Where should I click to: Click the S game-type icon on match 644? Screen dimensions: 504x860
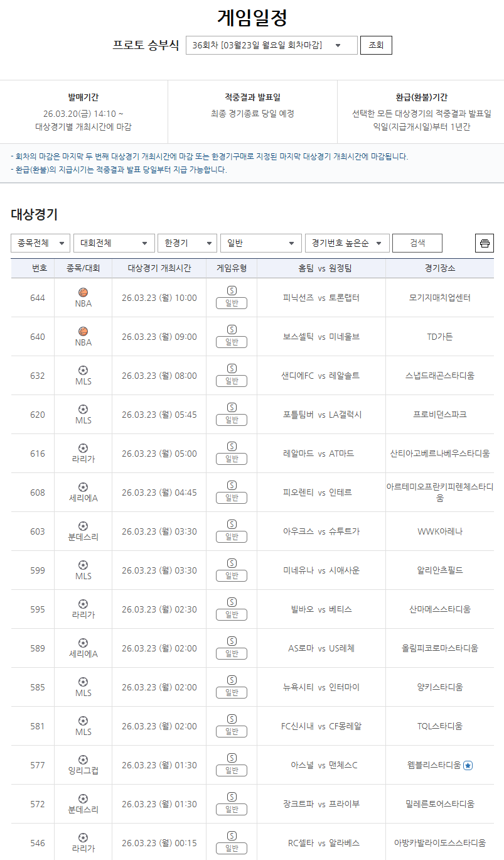pyautogui.click(x=231, y=290)
